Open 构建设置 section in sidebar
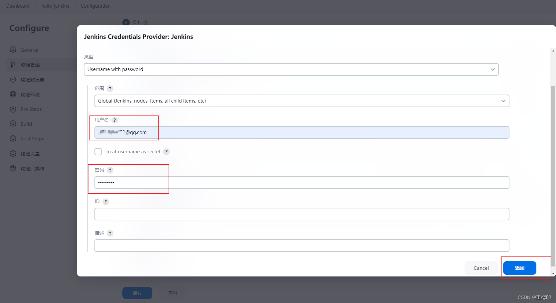Screen dimensions: 556x303 pos(30,154)
